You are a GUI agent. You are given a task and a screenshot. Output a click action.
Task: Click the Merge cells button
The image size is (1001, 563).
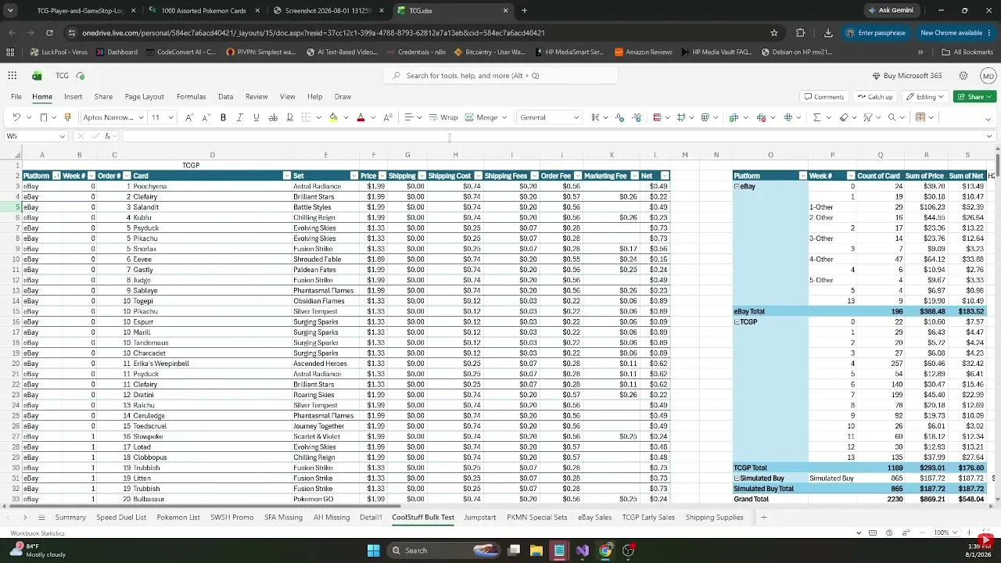[x=482, y=117]
